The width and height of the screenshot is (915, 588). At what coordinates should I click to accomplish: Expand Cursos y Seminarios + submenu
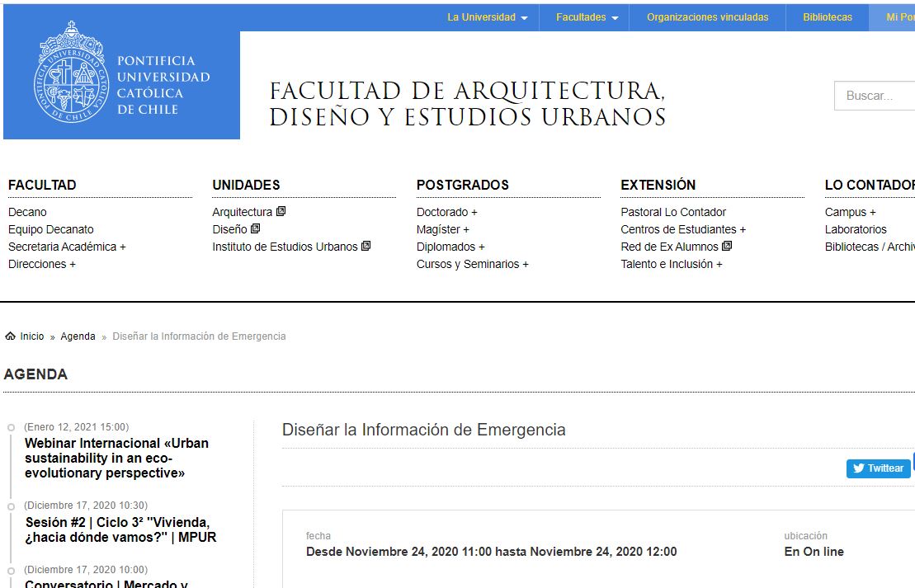pos(473,264)
